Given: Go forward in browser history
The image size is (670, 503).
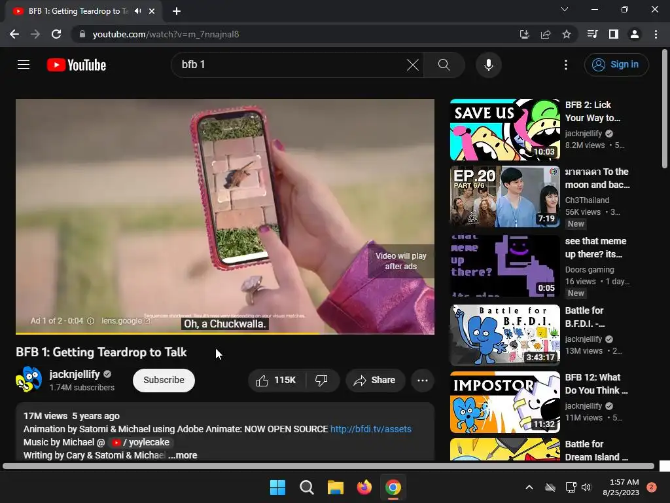Looking at the screenshot, I should click(x=35, y=34).
